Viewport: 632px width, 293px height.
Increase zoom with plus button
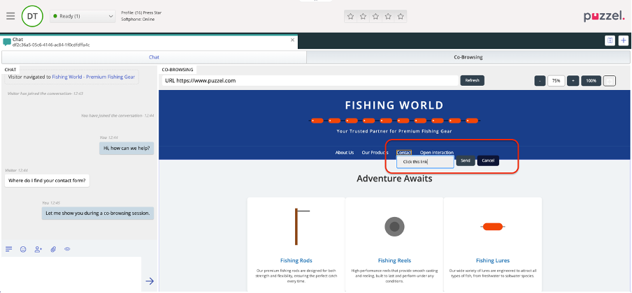click(573, 81)
